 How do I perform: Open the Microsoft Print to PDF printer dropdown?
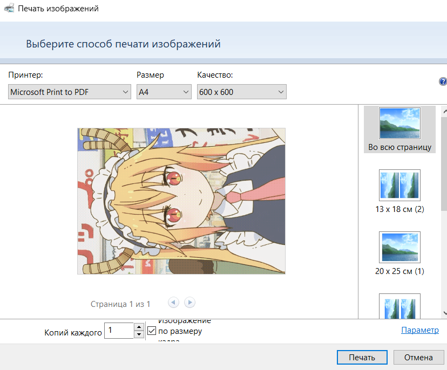point(70,92)
